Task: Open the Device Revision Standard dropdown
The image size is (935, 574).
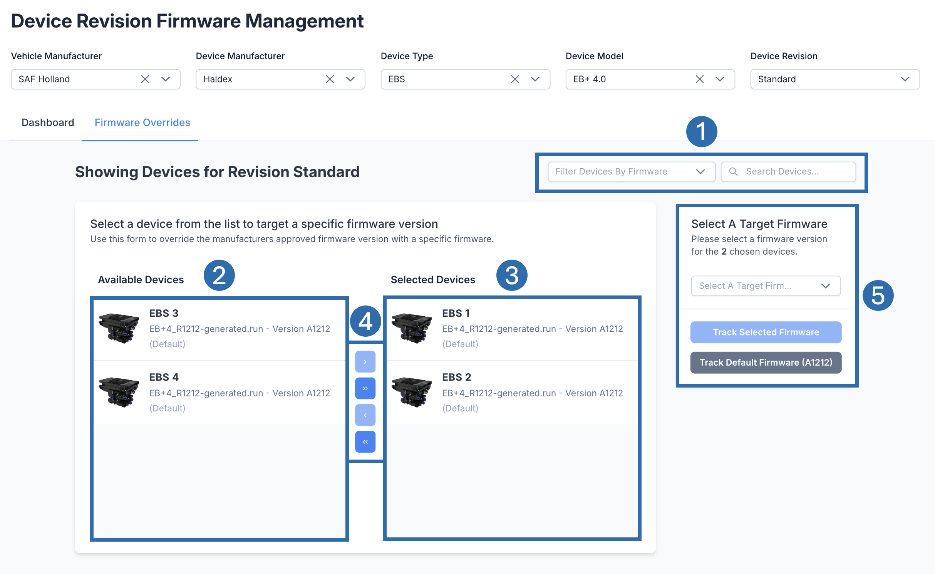Action: (834, 79)
